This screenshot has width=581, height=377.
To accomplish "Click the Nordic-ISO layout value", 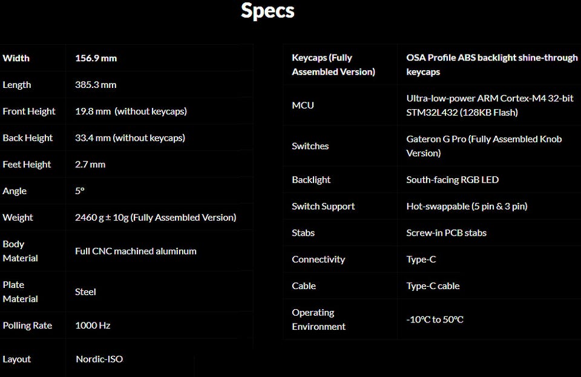I will [x=99, y=359].
